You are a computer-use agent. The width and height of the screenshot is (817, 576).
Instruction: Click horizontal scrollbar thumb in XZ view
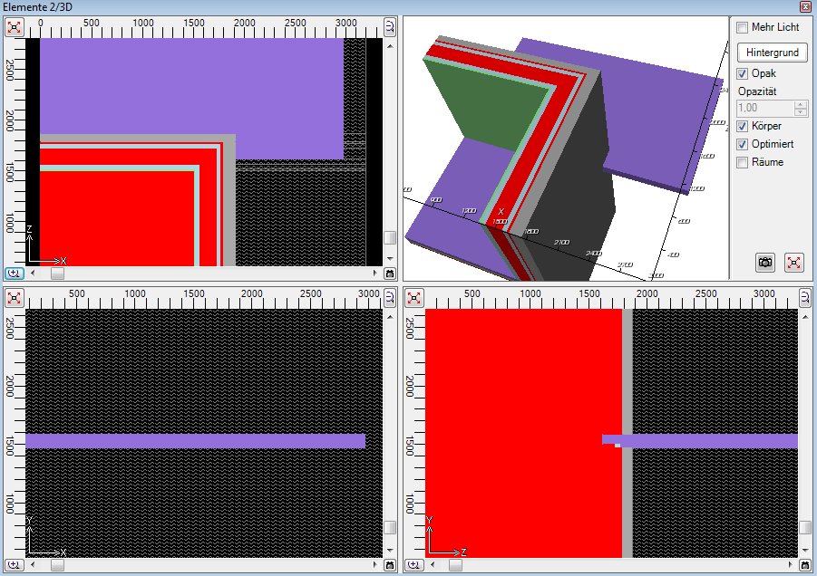tap(57, 273)
